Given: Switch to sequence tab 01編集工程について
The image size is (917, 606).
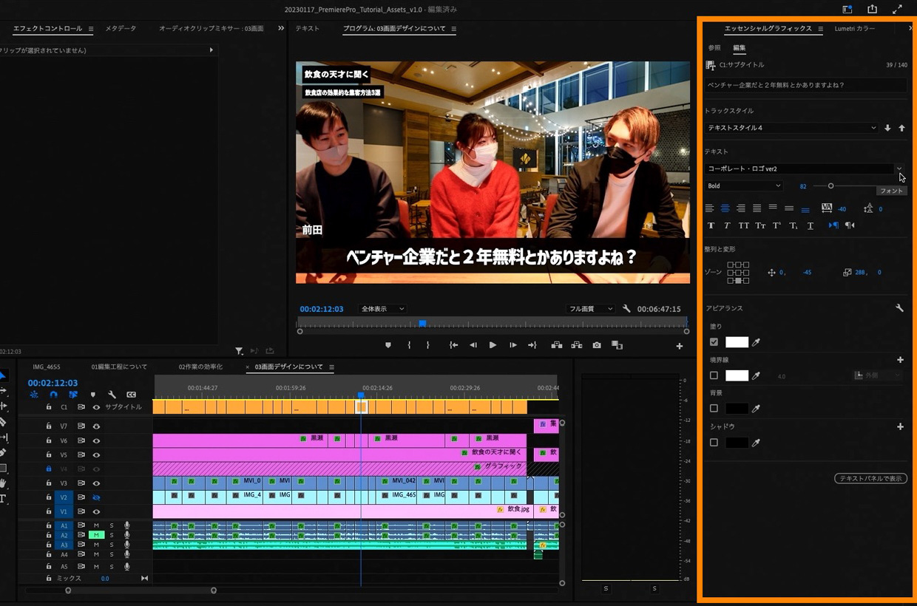Looking at the screenshot, I should pos(119,367).
